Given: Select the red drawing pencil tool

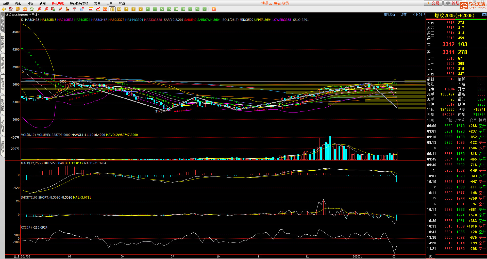Looking at the screenshot, I should click(x=60, y=9).
